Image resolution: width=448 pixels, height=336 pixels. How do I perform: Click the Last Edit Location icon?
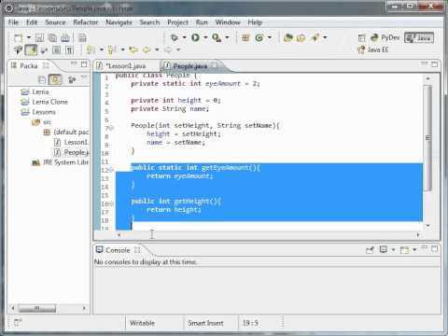coord(133,49)
